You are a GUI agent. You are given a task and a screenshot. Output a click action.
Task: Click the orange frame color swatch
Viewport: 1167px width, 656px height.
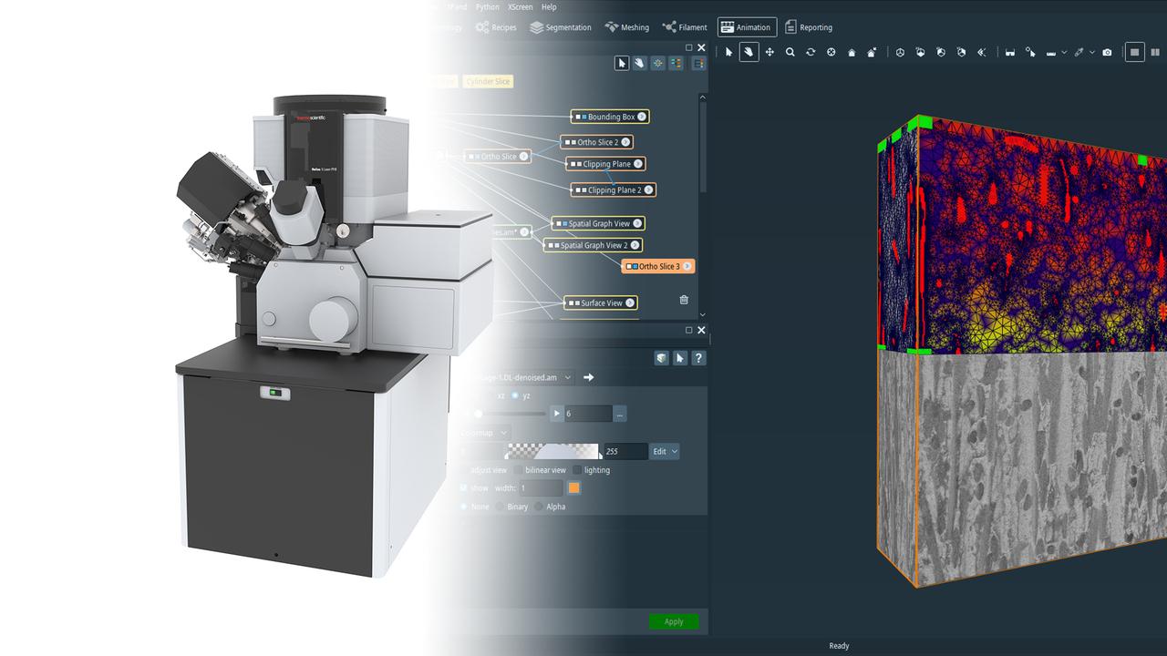573,488
